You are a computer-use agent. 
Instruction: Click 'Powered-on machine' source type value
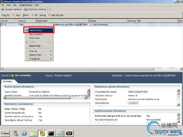39,92
